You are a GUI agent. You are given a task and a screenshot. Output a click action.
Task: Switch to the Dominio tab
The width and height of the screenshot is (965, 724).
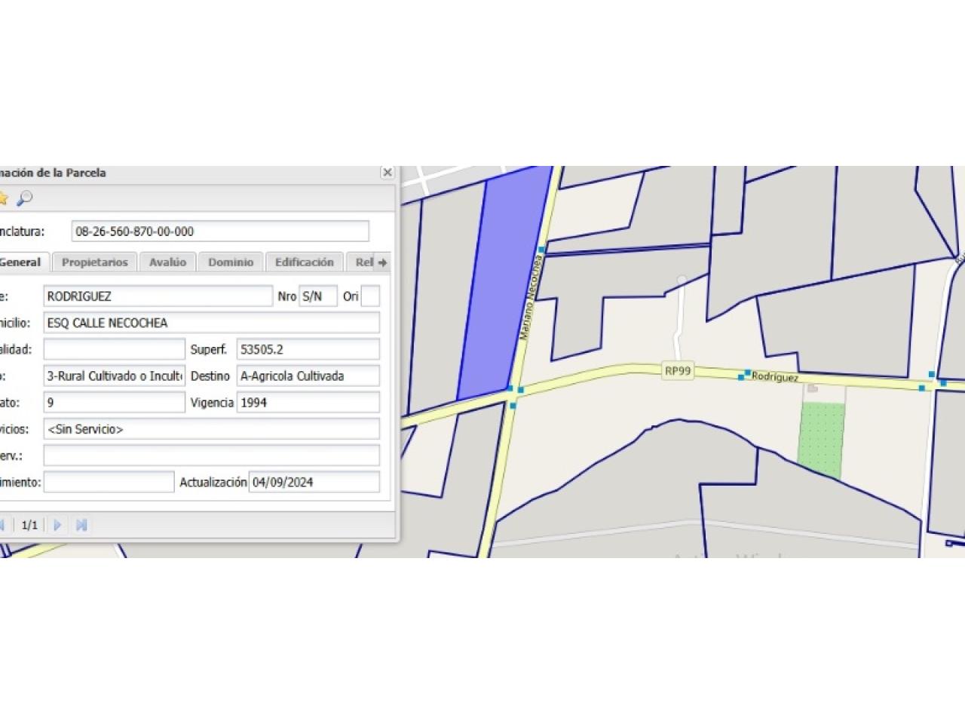tap(231, 262)
